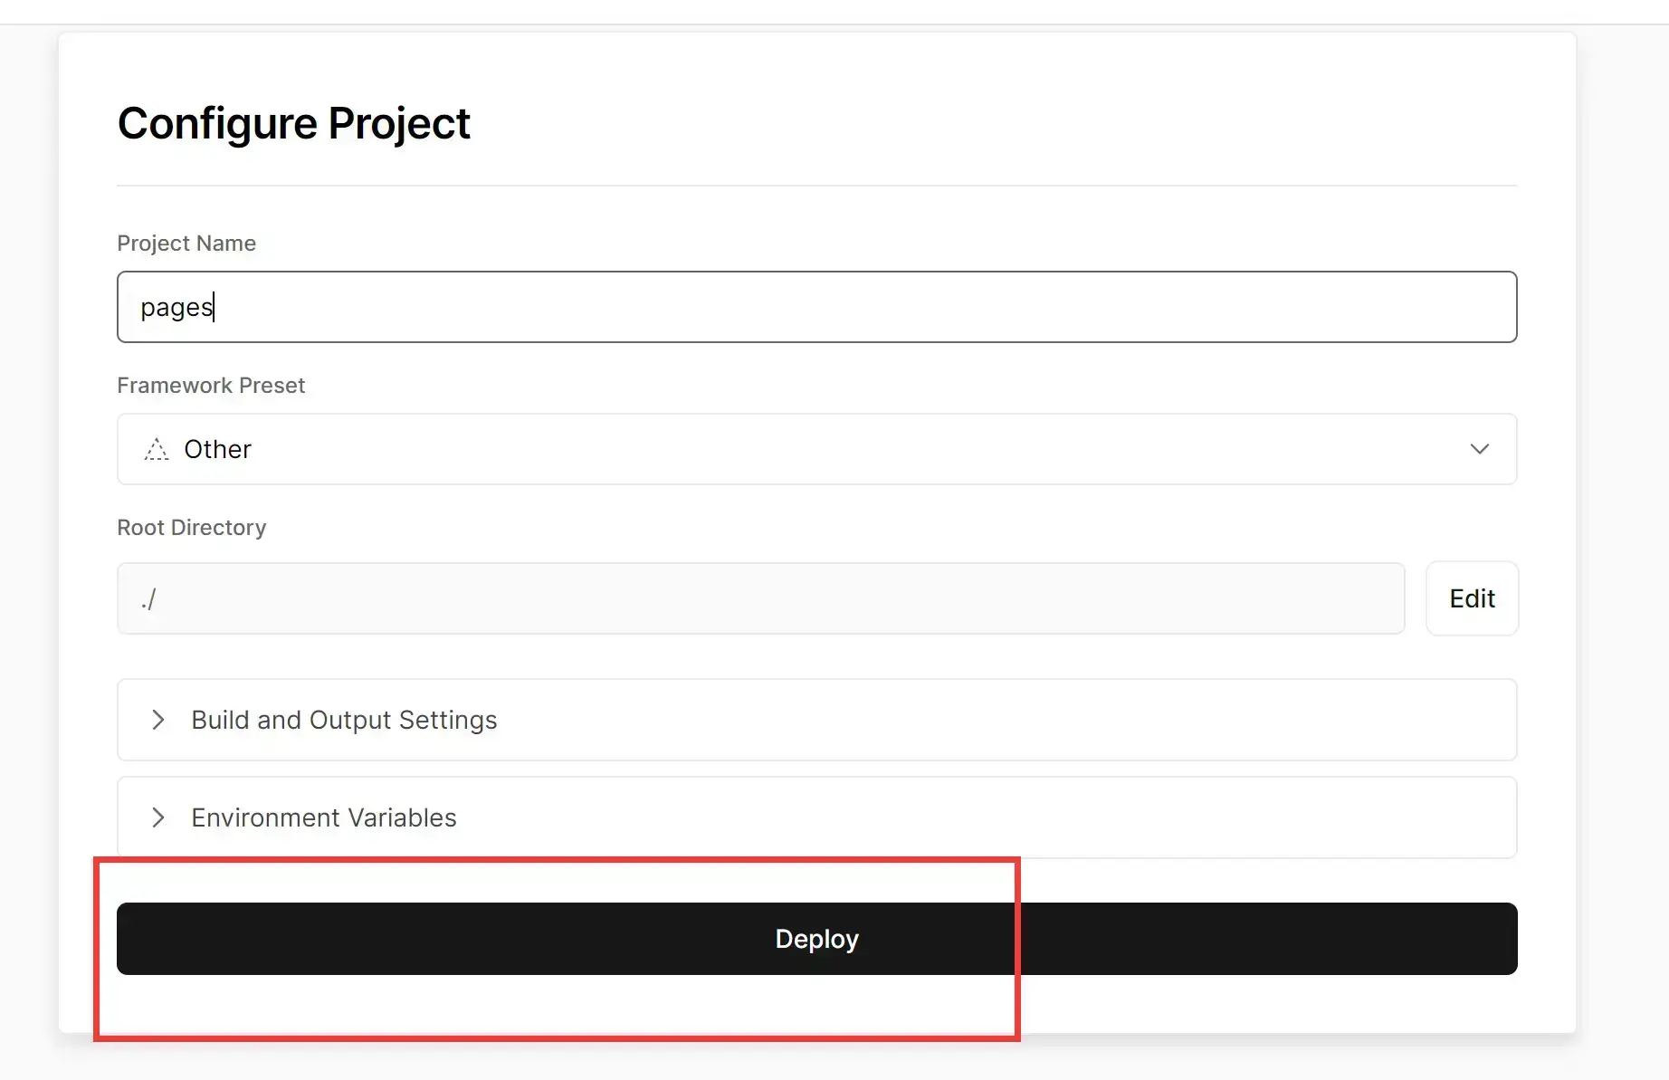This screenshot has height=1080, width=1669.
Task: Click the Deploy button
Action: point(816,939)
